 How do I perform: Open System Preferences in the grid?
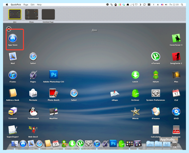pyautogui.click(x=156, y=93)
